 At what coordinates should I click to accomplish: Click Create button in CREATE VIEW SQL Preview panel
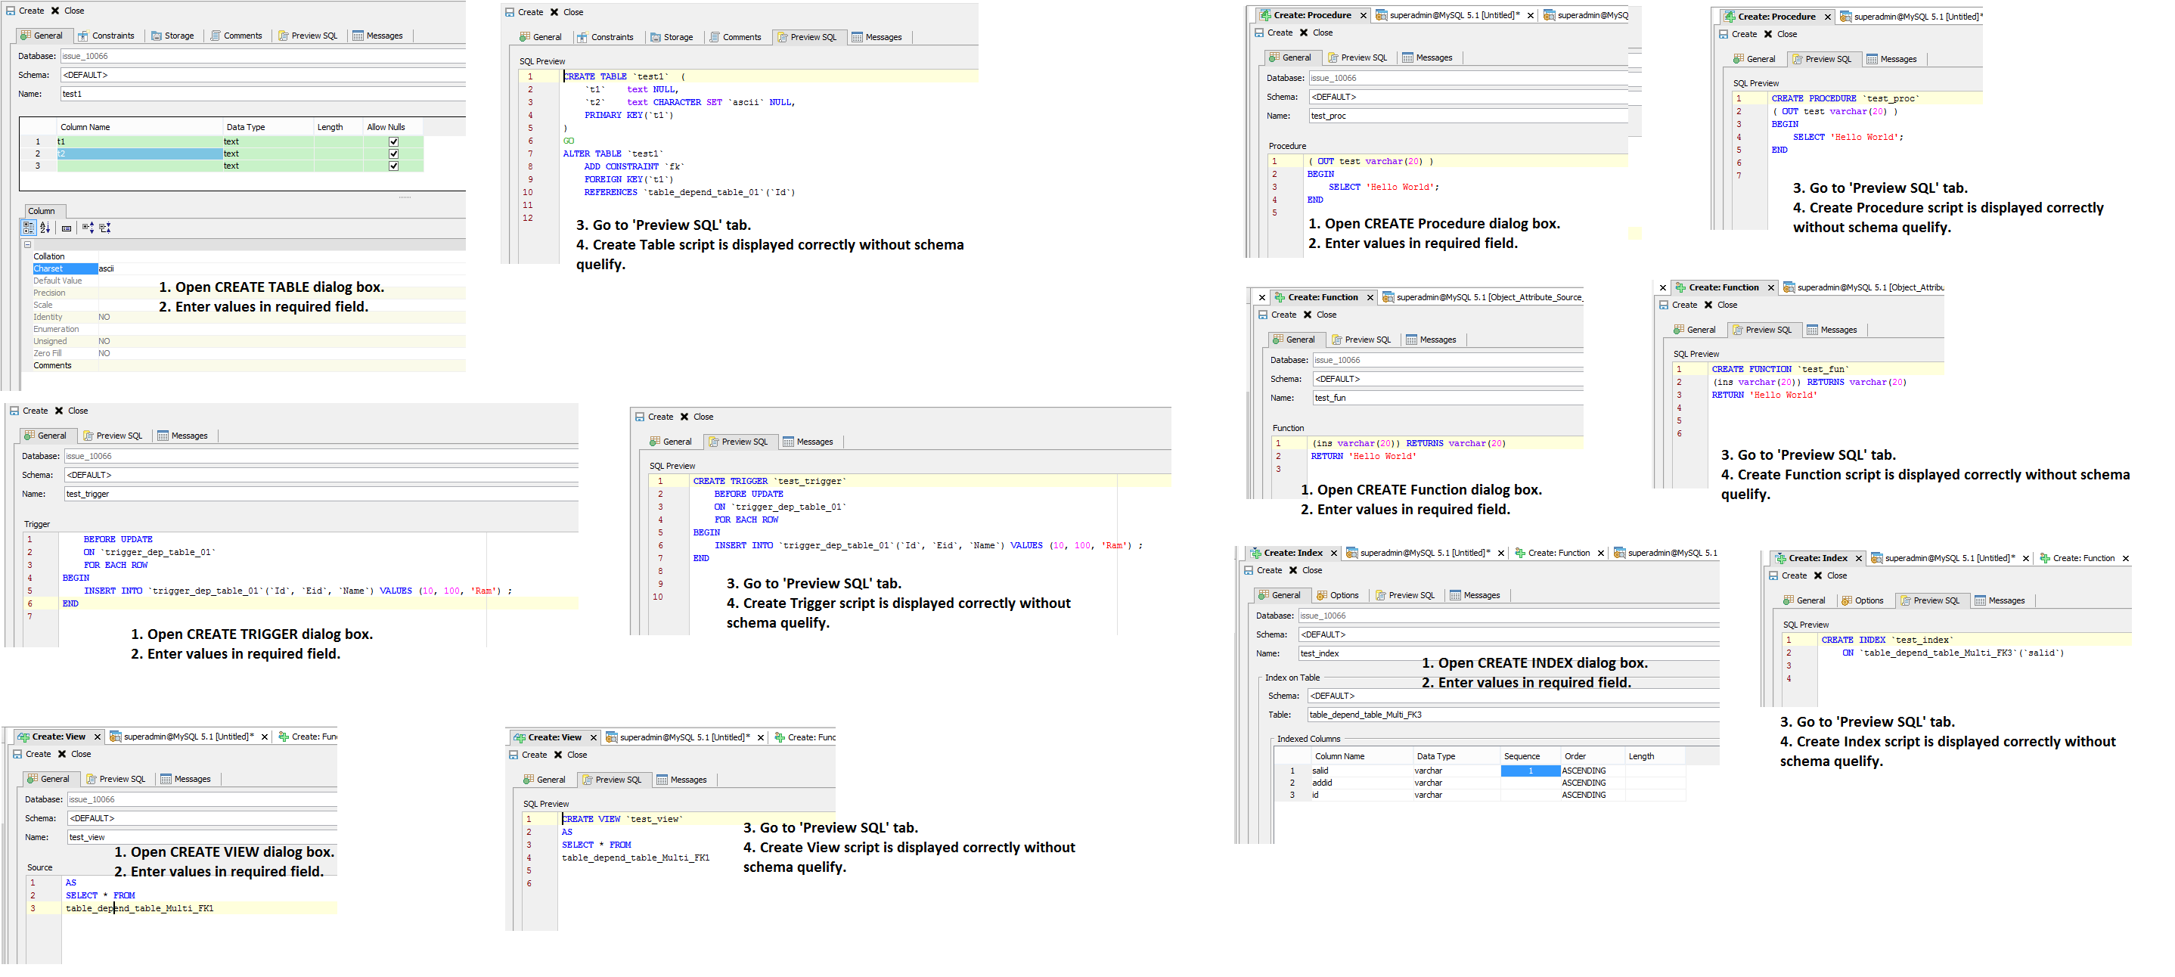[528, 755]
